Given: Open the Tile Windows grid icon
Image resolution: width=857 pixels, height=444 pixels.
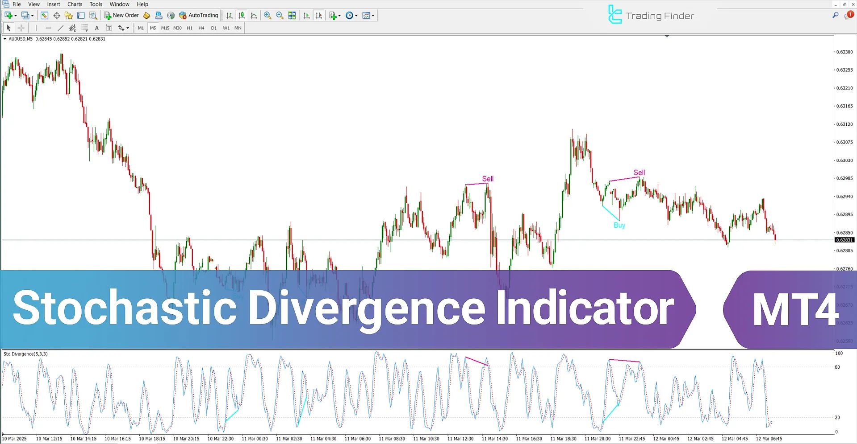Looking at the screenshot, I should (x=292, y=16).
